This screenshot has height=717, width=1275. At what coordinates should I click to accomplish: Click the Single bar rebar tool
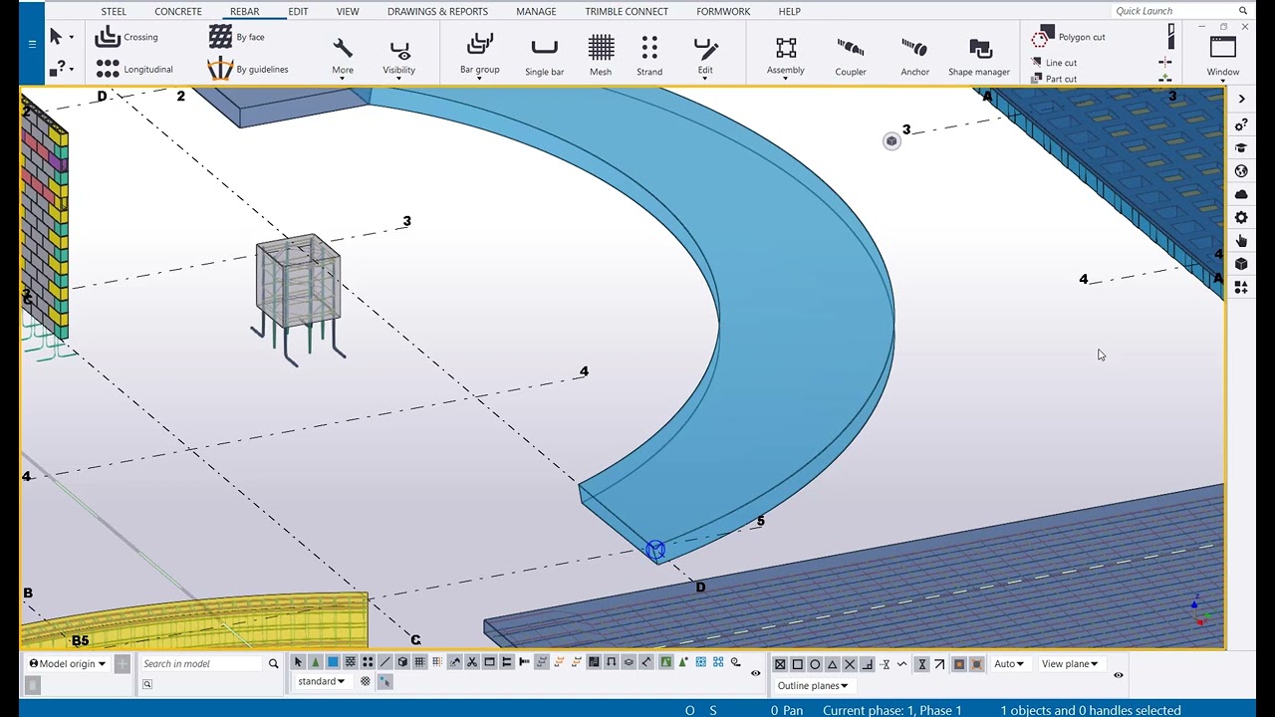click(x=544, y=55)
